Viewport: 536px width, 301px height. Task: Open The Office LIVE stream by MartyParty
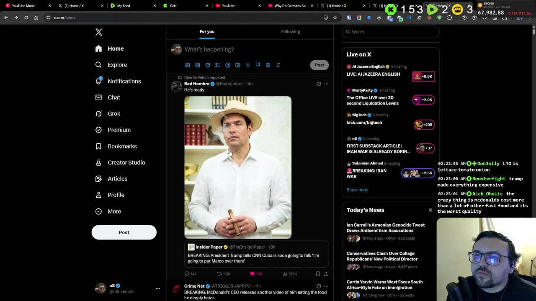(x=373, y=100)
